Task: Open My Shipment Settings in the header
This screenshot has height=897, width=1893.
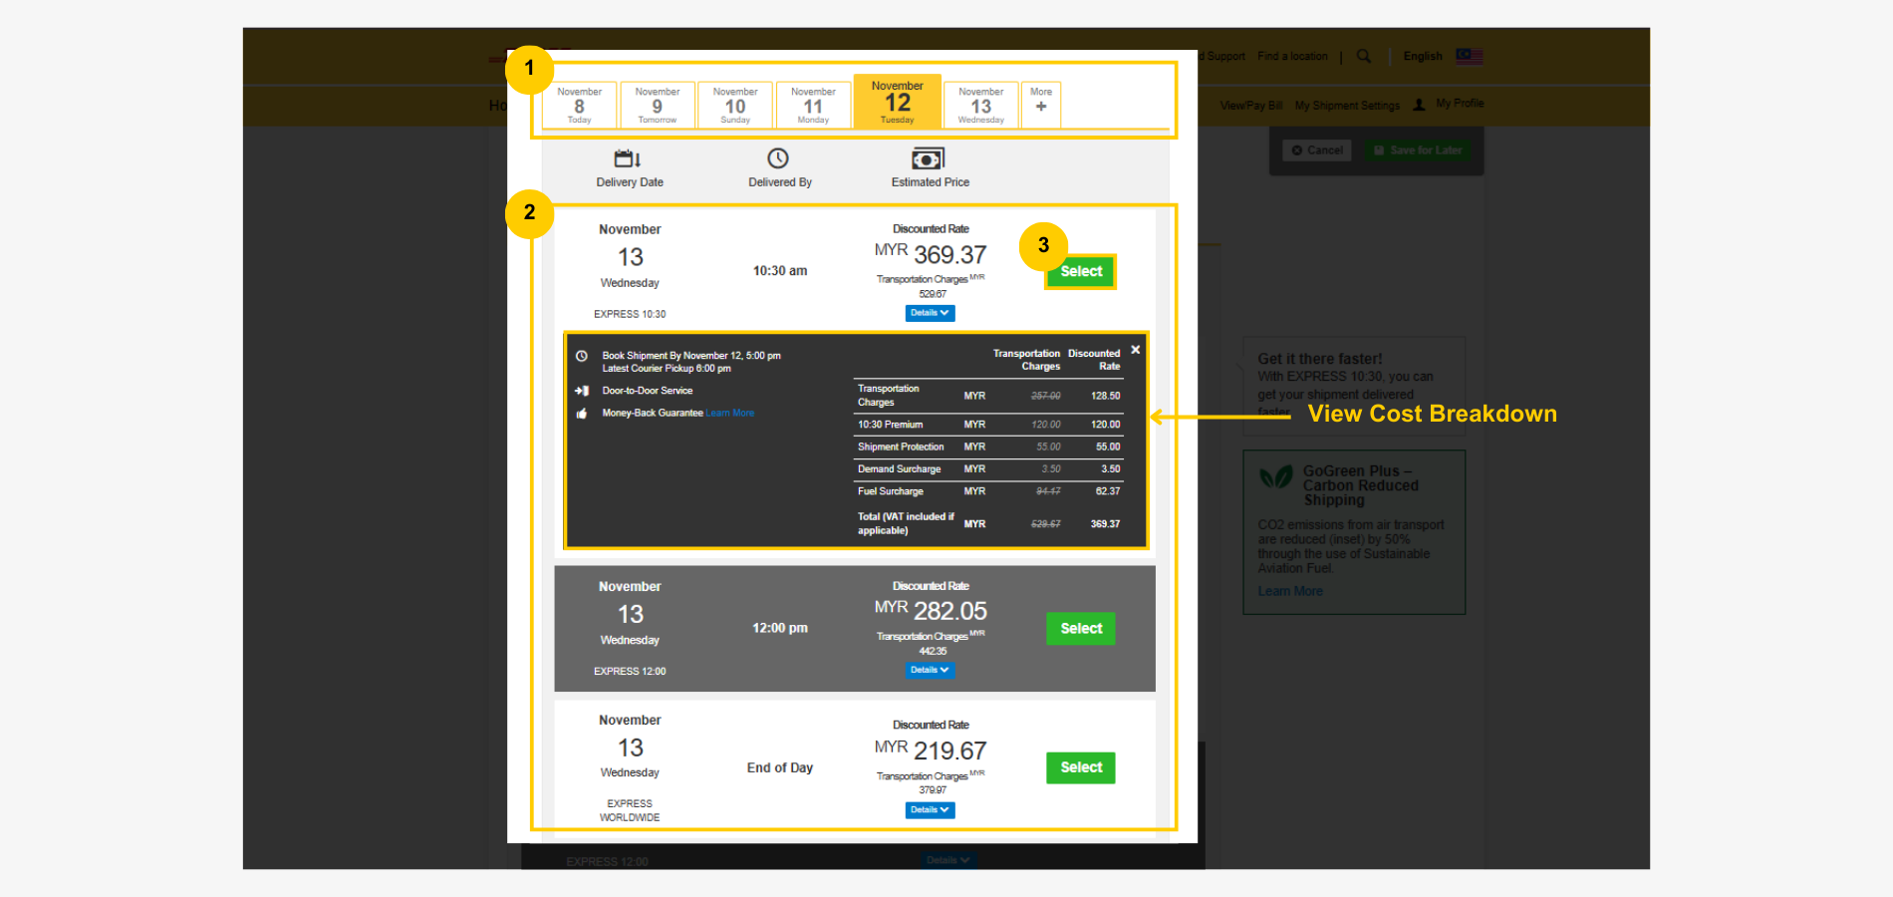Action: pyautogui.click(x=1347, y=105)
